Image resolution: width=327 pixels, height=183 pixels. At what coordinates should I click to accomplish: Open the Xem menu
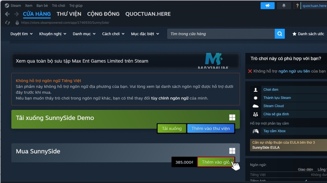(29, 6)
